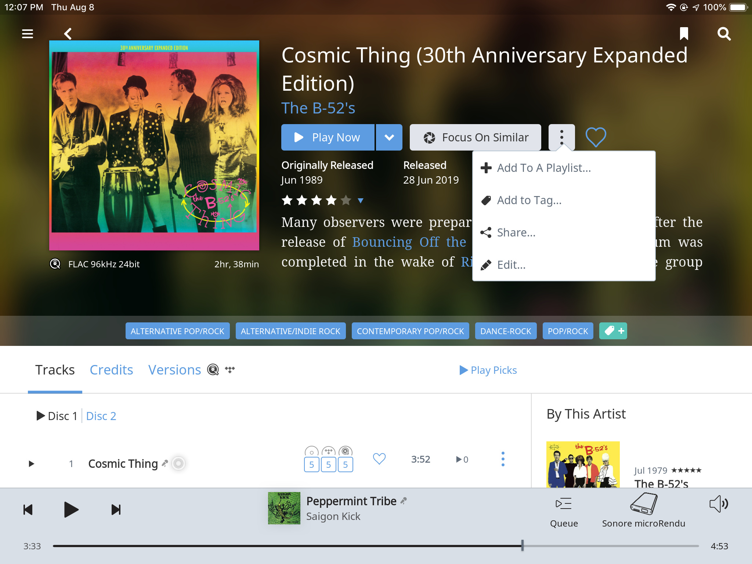Click Play Picks
Screen dimensions: 752x564
click(x=488, y=370)
